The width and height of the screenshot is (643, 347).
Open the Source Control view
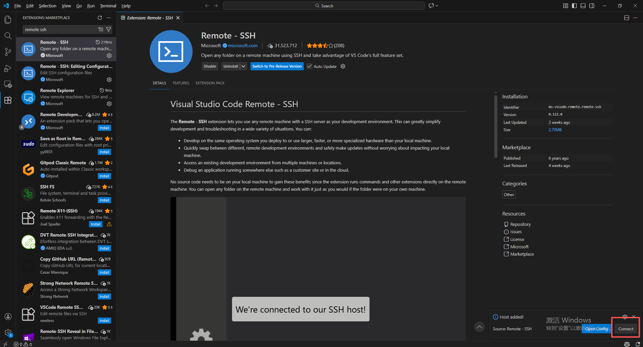click(x=8, y=52)
